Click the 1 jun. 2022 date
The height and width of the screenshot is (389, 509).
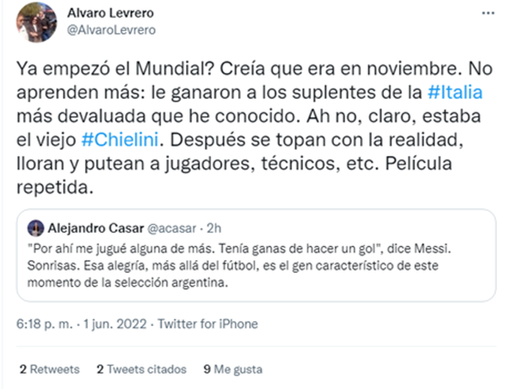point(115,324)
